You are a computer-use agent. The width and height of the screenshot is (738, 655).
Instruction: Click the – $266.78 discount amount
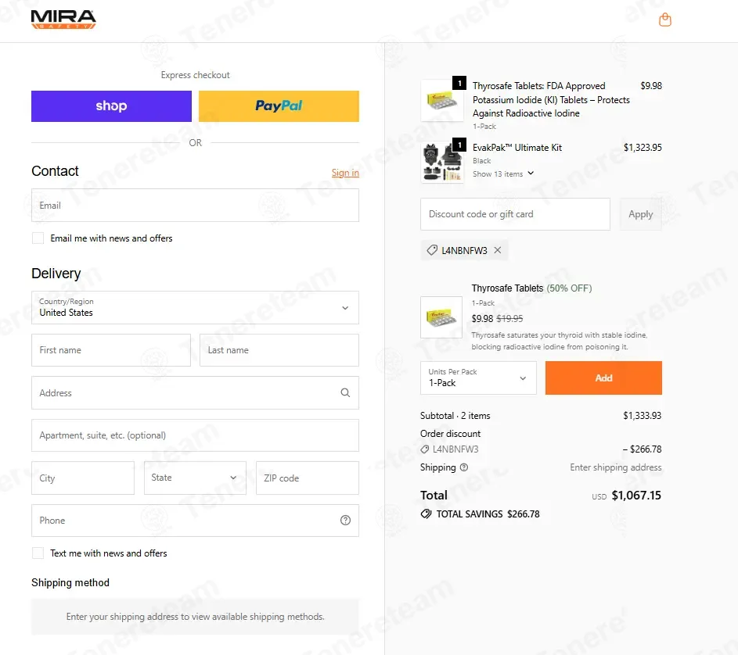pos(642,449)
